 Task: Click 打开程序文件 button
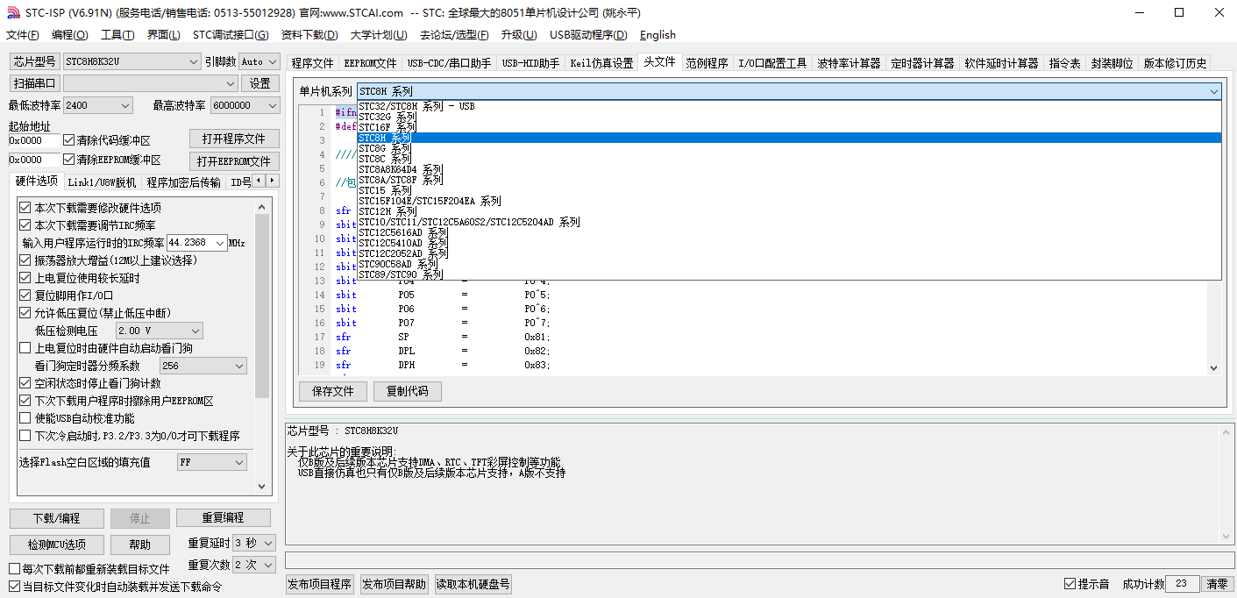coord(234,139)
